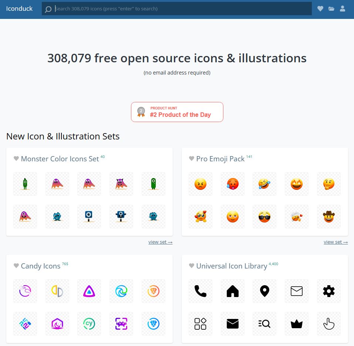Click 'view set' under Monster Color Icons

(x=161, y=242)
